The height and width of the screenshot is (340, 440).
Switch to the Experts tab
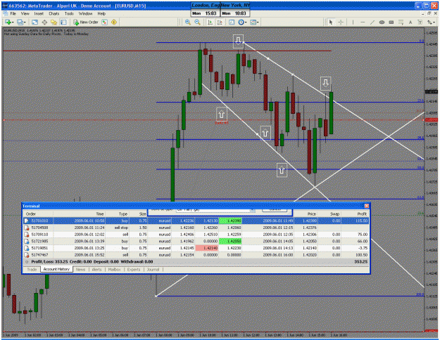(x=134, y=270)
